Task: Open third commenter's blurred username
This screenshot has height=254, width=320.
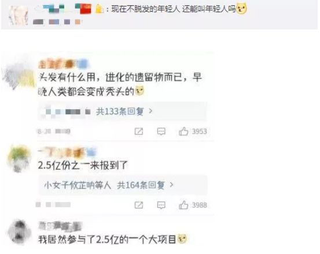Action: 60,226
